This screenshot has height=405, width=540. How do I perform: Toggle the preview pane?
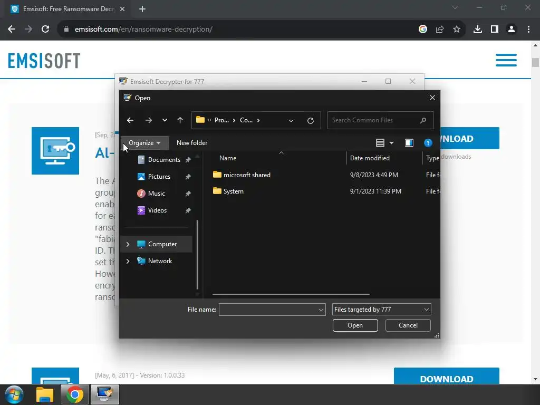409,143
